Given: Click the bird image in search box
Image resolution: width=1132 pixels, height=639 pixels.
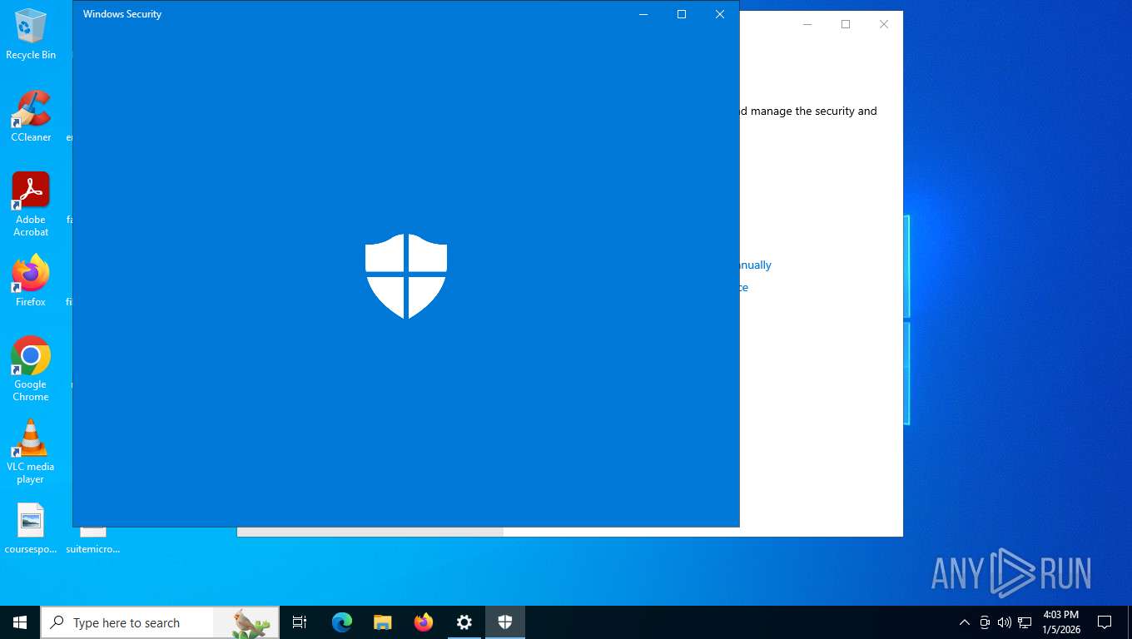Looking at the screenshot, I should click(247, 623).
